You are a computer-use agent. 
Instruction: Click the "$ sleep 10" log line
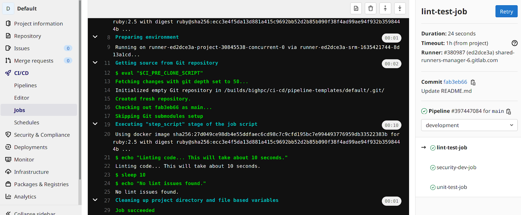coord(130,175)
